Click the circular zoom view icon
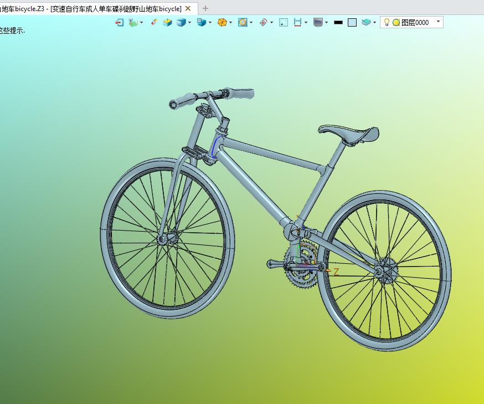Screen dimensions: 484x404 (x=243, y=22)
